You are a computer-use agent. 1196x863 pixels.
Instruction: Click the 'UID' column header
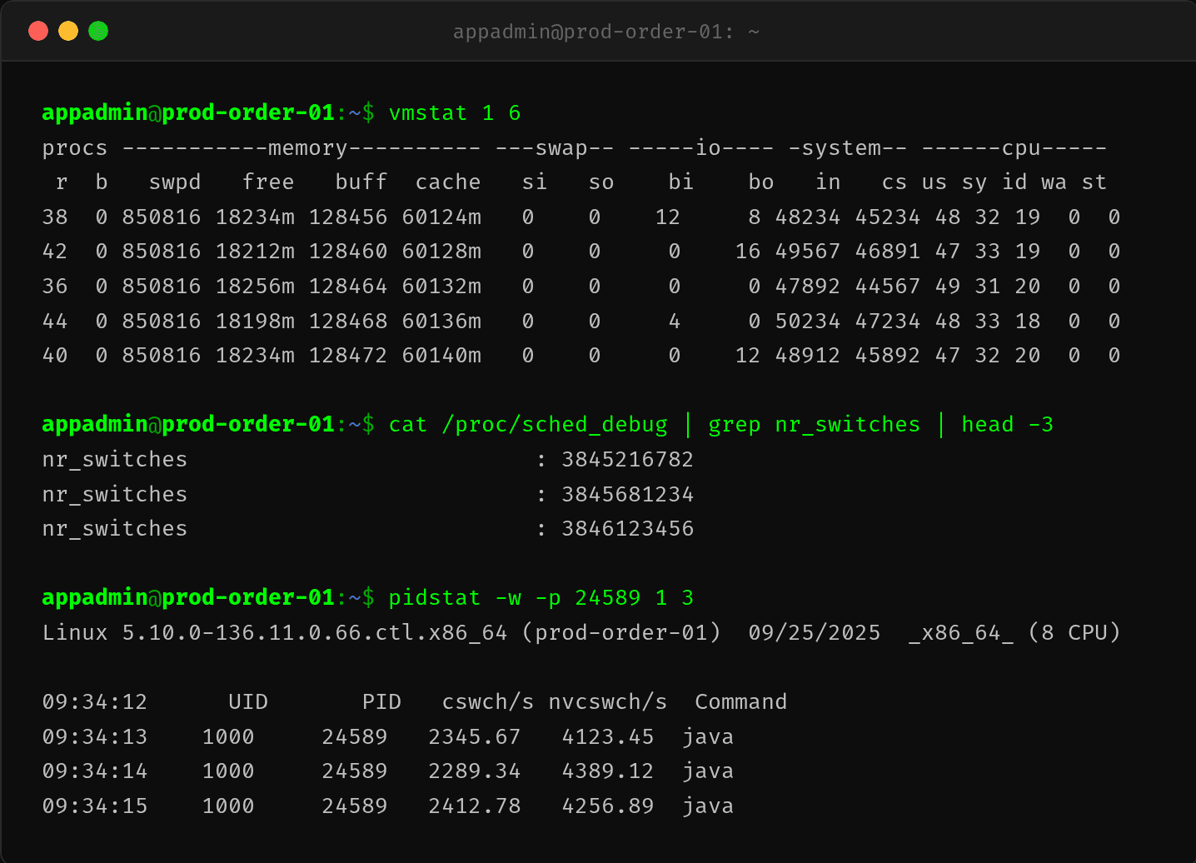[x=248, y=701]
